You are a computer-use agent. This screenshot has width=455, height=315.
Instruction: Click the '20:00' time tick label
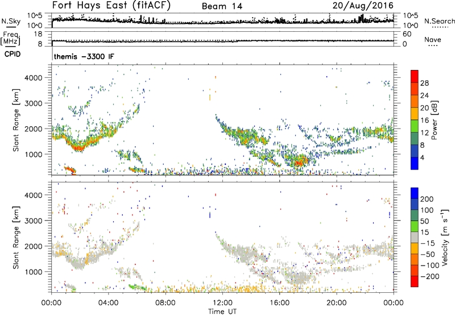pyautogui.click(x=336, y=303)
